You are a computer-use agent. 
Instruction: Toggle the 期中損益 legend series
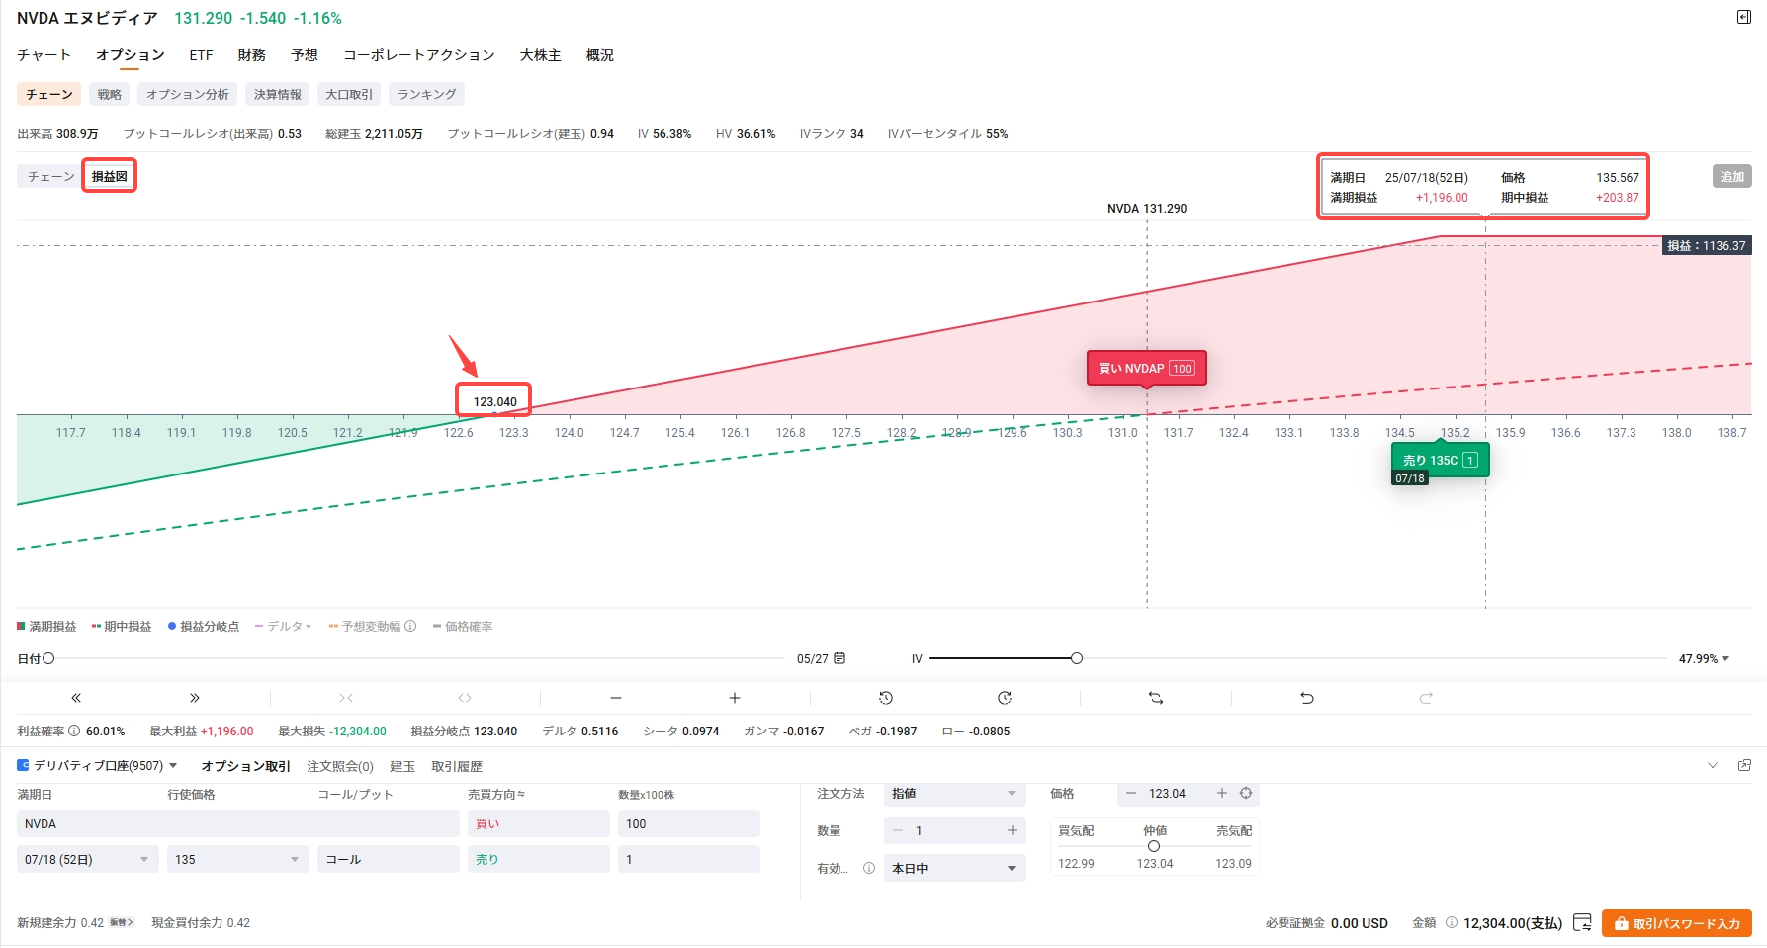pos(122,627)
